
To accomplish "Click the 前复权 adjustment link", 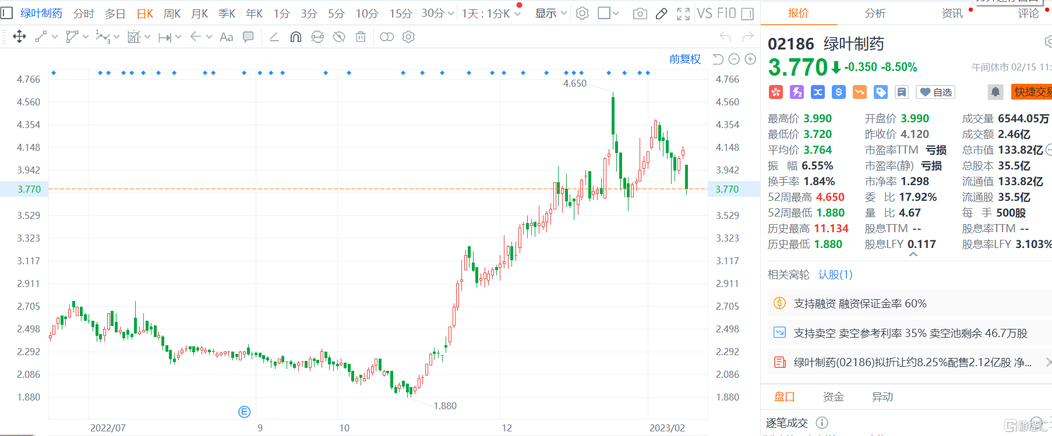I will pyautogui.click(x=684, y=59).
